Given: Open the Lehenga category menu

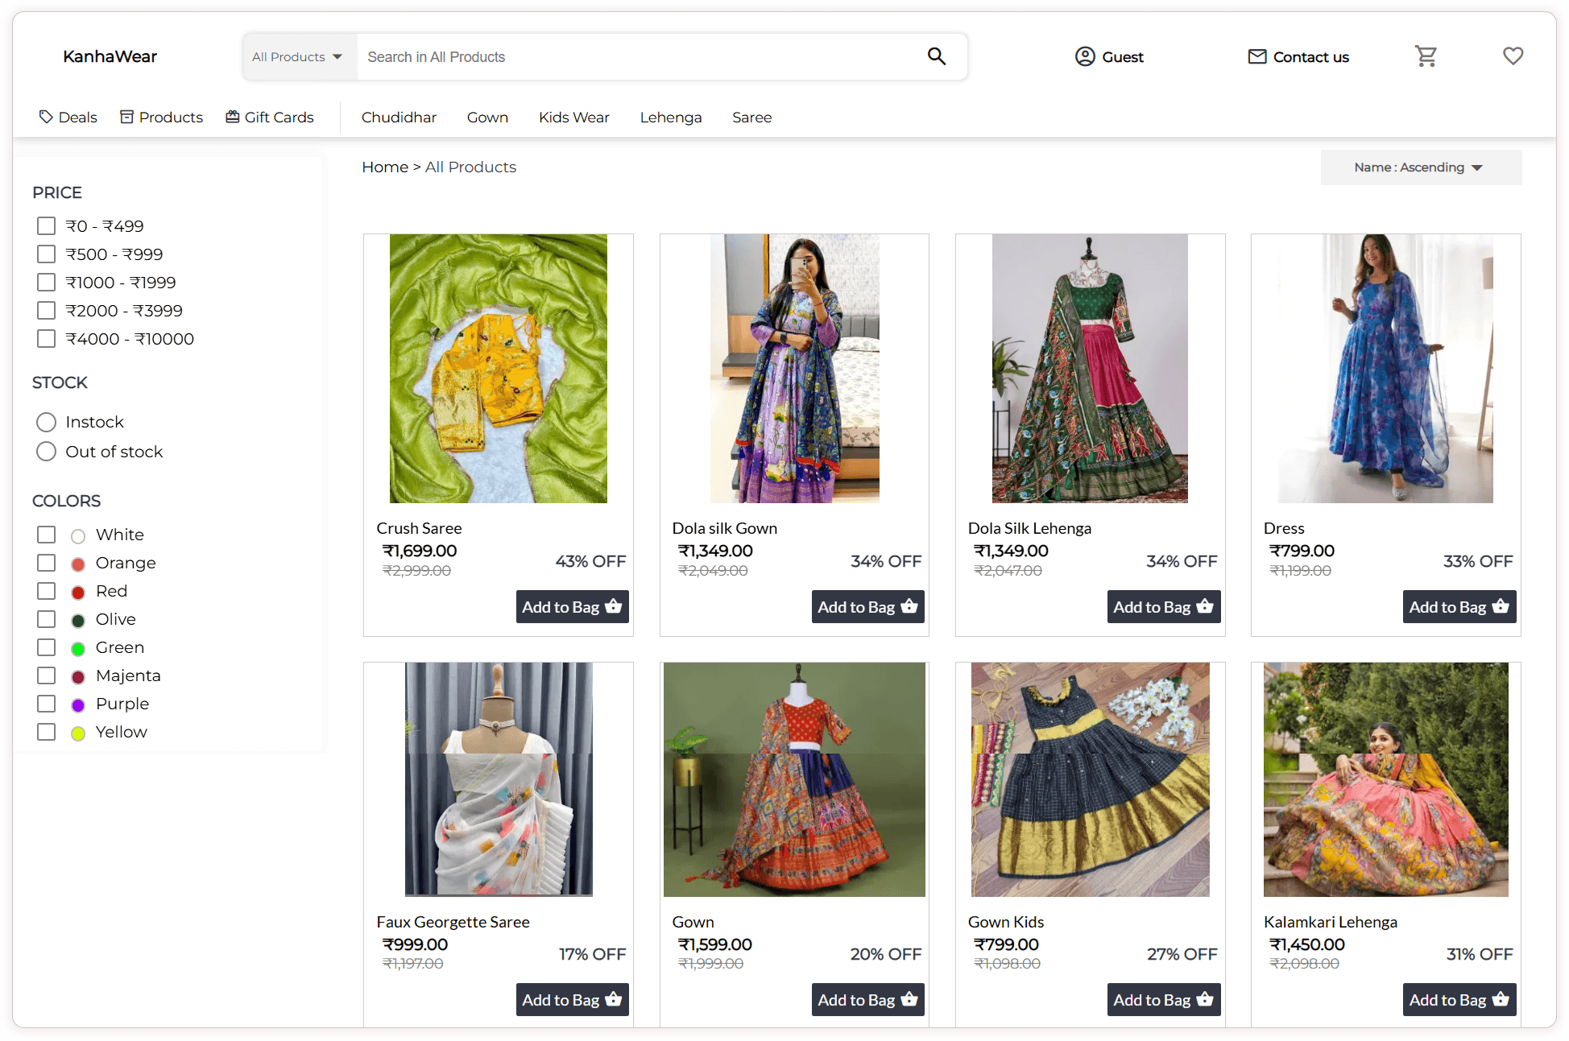Looking at the screenshot, I should click(670, 118).
